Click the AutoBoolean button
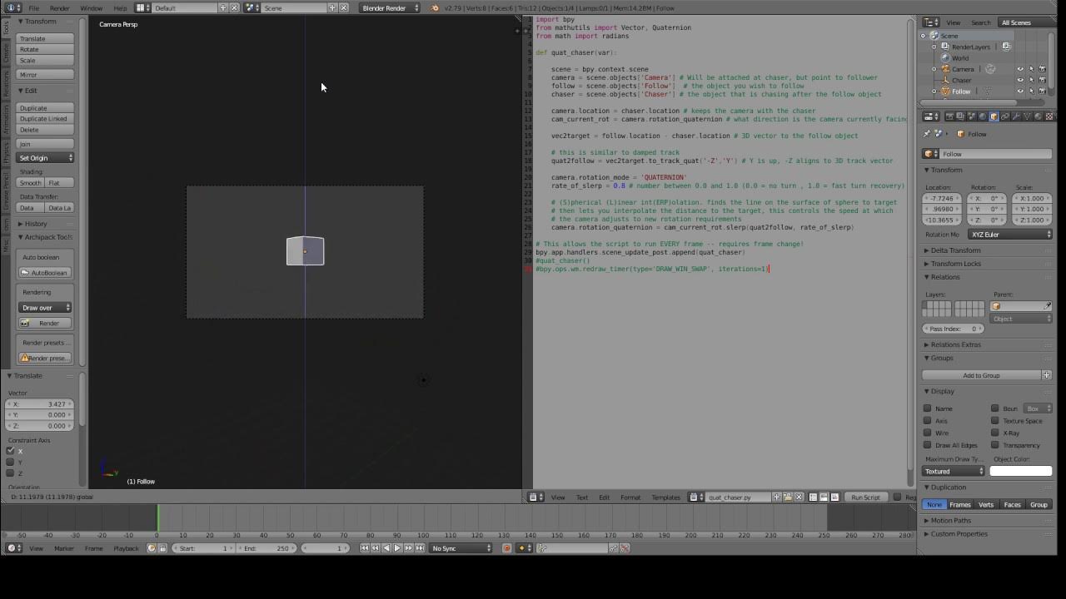This screenshot has width=1066, height=599. (x=45, y=273)
